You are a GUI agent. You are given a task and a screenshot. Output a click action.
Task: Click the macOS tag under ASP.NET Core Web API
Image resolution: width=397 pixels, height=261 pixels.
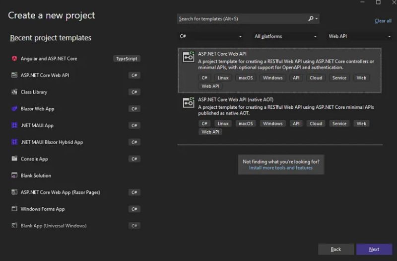click(x=246, y=78)
